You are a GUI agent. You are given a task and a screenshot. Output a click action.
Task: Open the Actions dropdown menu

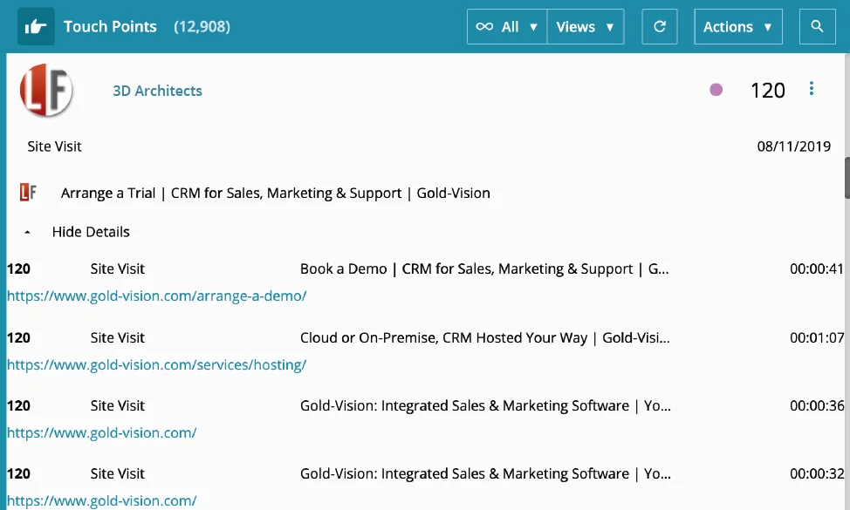[737, 26]
